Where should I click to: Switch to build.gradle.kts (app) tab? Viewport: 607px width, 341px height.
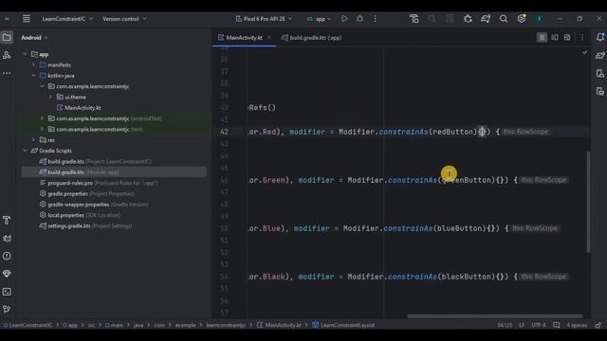coord(312,38)
